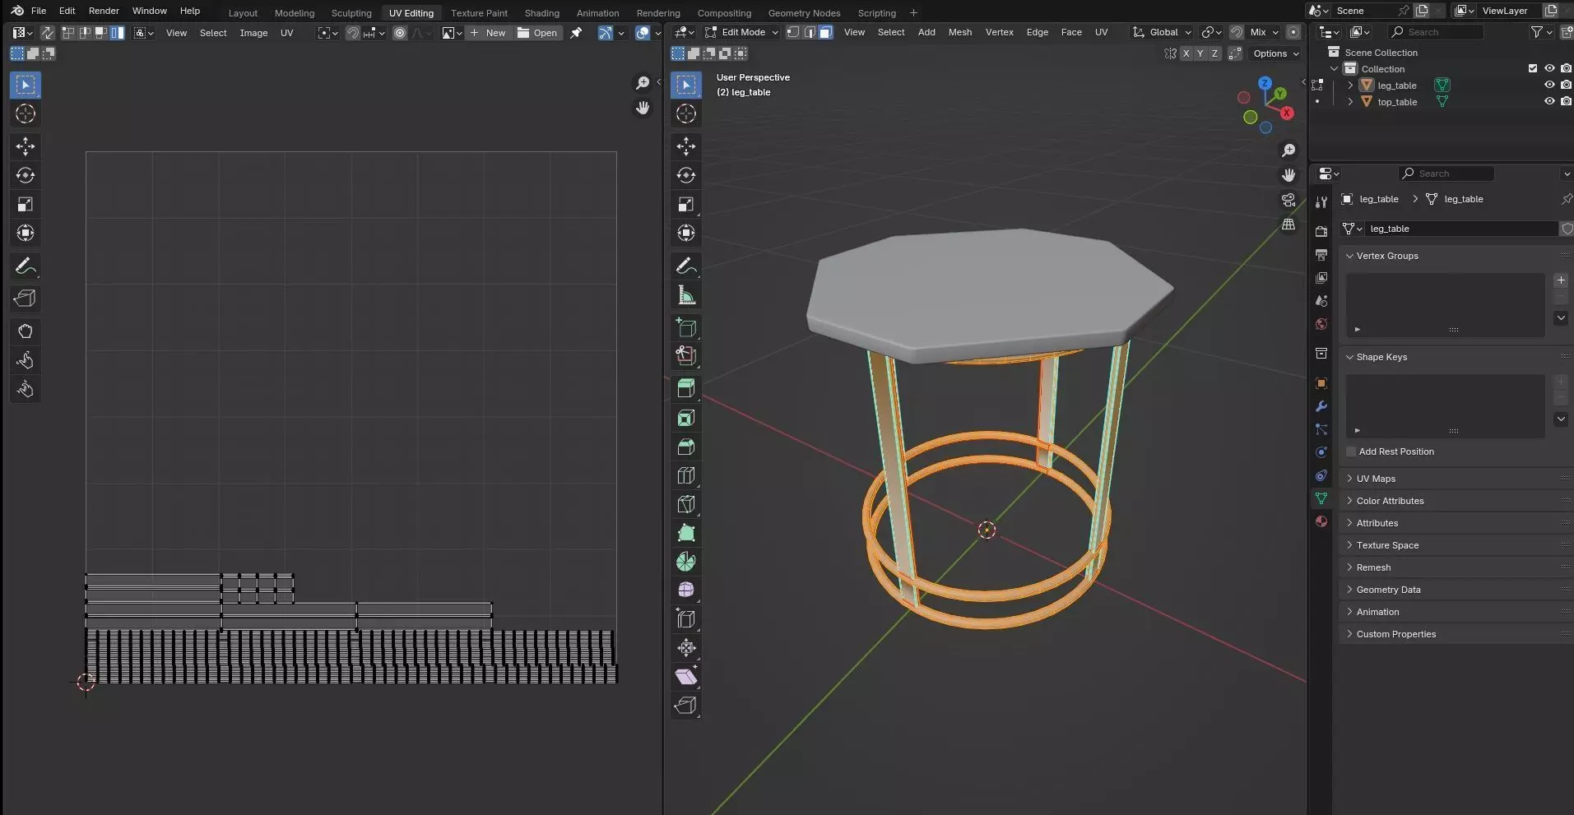
Task: Open the World properties tab icon
Action: coord(1321,324)
